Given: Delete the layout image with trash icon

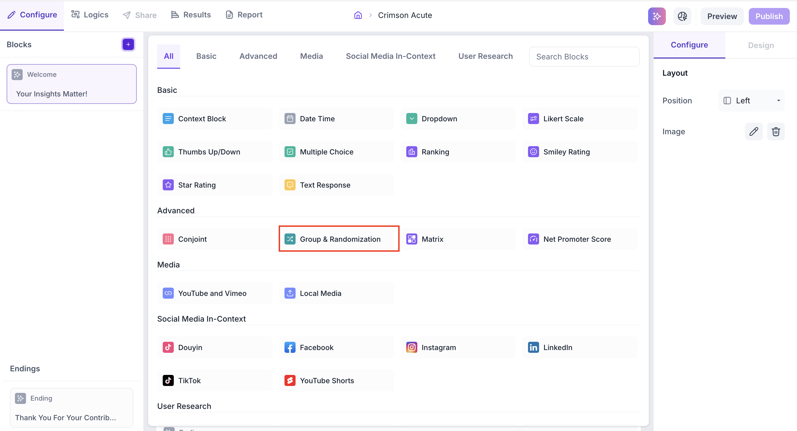Looking at the screenshot, I should pos(776,132).
